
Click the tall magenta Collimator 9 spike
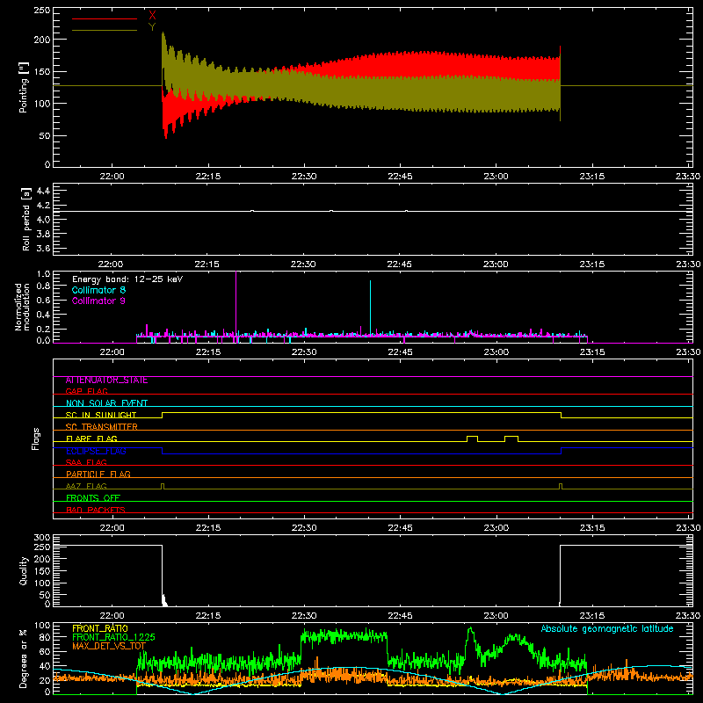pos(236,302)
